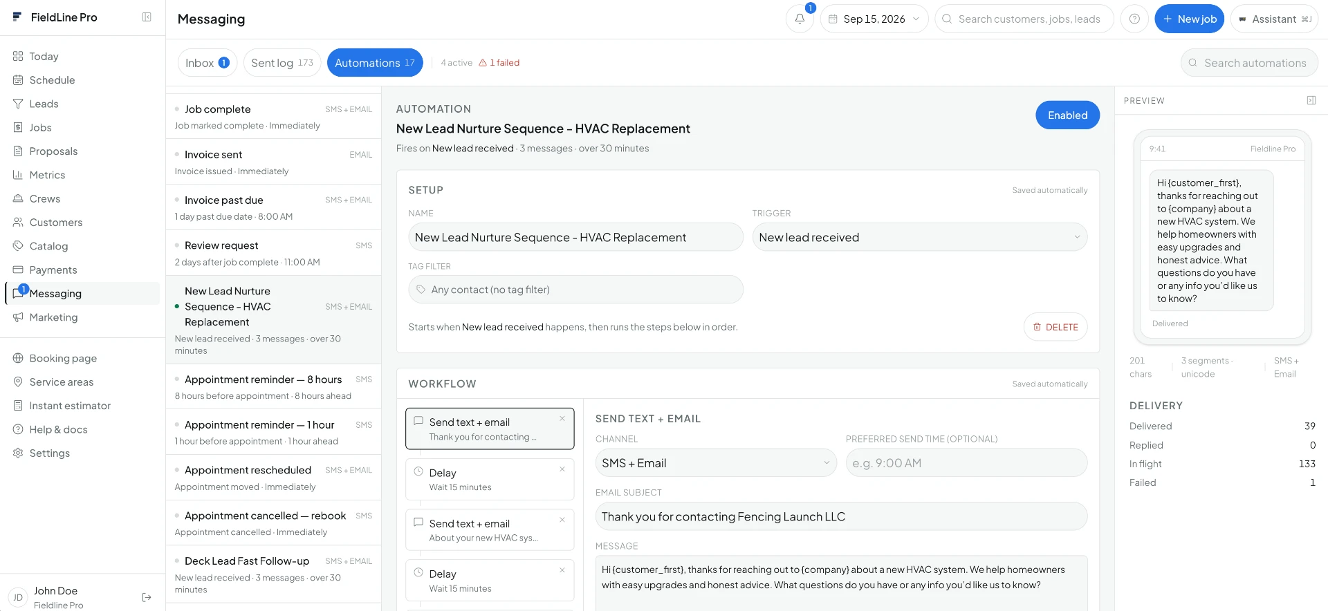The image size is (1328, 611).
Task: Toggle the Enabled automation switch
Action: pos(1067,115)
